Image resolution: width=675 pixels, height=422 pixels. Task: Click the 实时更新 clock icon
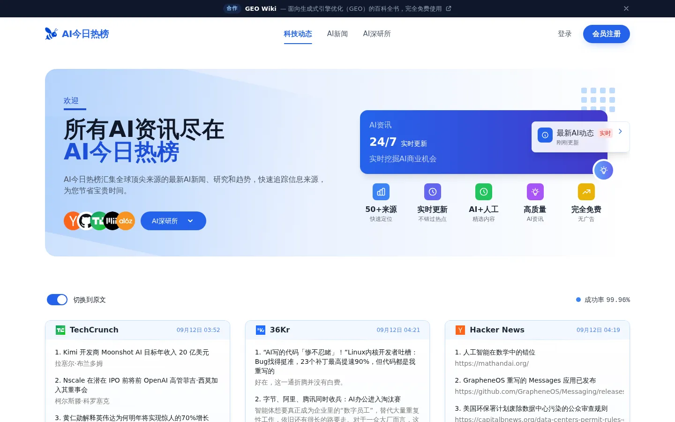433,192
